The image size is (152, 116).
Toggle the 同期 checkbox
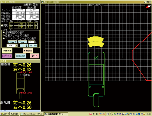(2, 25)
